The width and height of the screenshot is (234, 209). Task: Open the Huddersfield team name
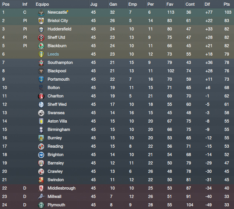59,29
